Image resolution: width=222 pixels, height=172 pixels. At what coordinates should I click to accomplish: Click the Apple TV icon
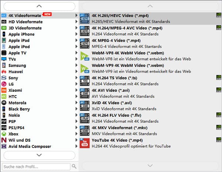click(4, 53)
